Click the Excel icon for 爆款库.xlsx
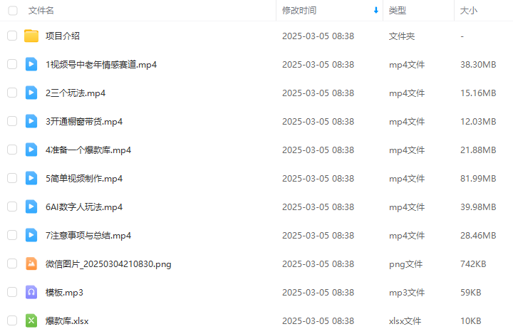The height and width of the screenshot is (334, 513). pos(31,320)
